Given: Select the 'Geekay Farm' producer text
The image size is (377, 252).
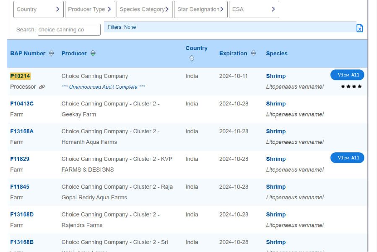Looking at the screenshot, I should point(78,114).
